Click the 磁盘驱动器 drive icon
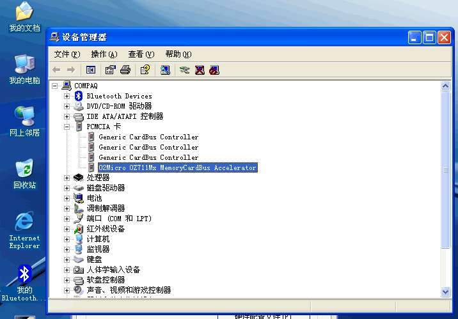The width and height of the screenshot is (458, 319). point(78,188)
